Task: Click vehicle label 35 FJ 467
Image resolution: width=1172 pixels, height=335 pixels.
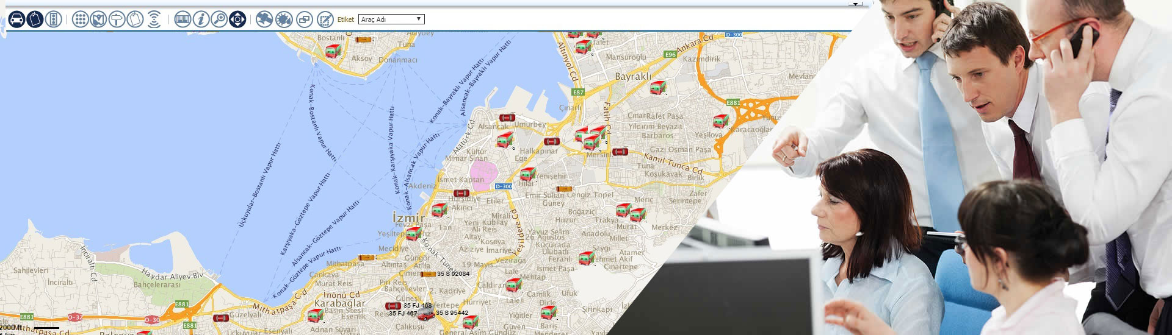Action: tap(403, 314)
